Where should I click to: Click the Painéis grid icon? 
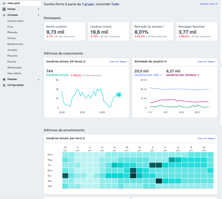[4, 9]
